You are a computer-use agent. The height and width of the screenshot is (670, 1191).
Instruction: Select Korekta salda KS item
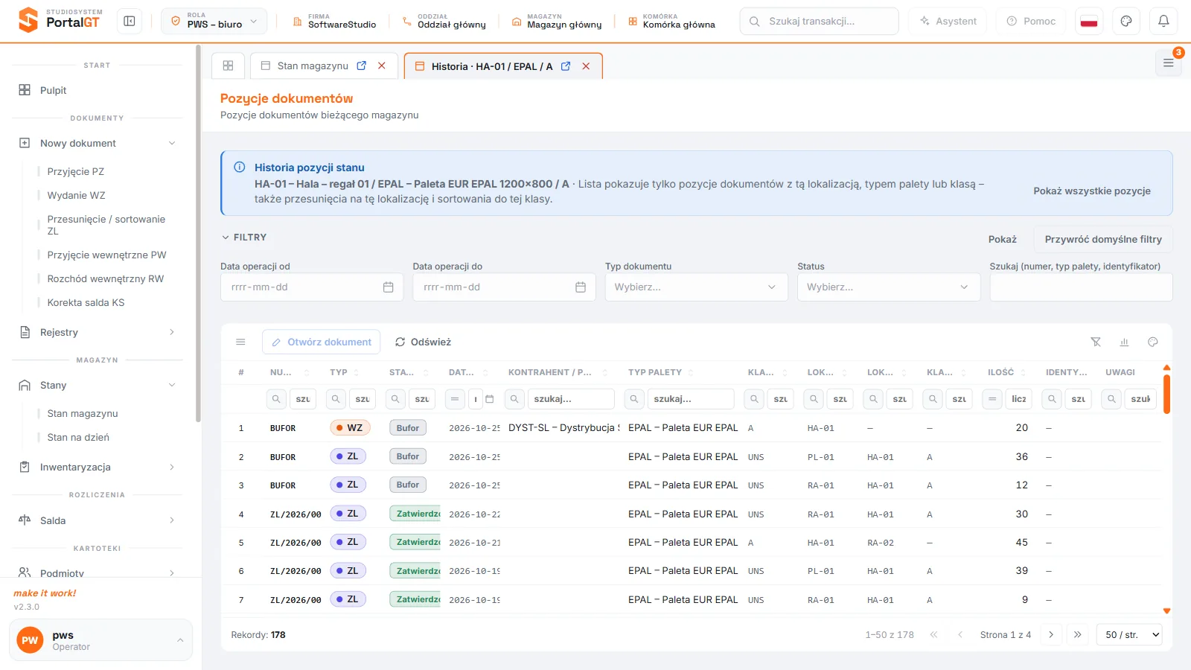point(86,302)
